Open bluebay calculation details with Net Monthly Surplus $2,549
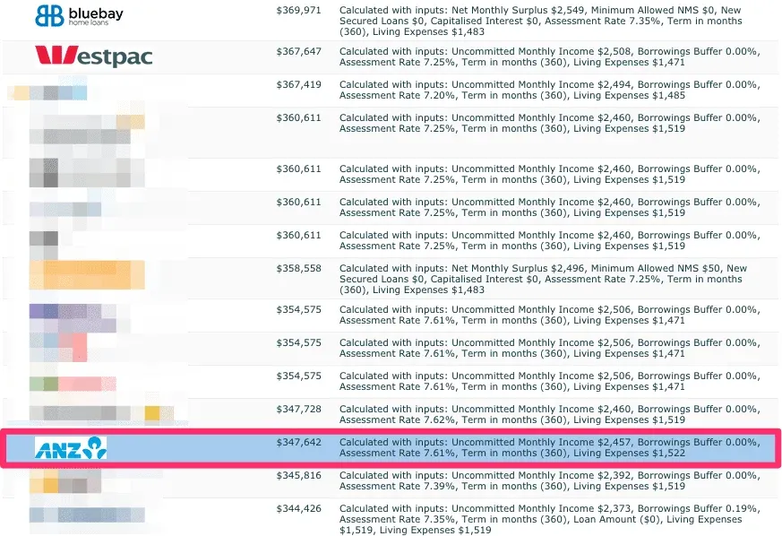 point(541,21)
